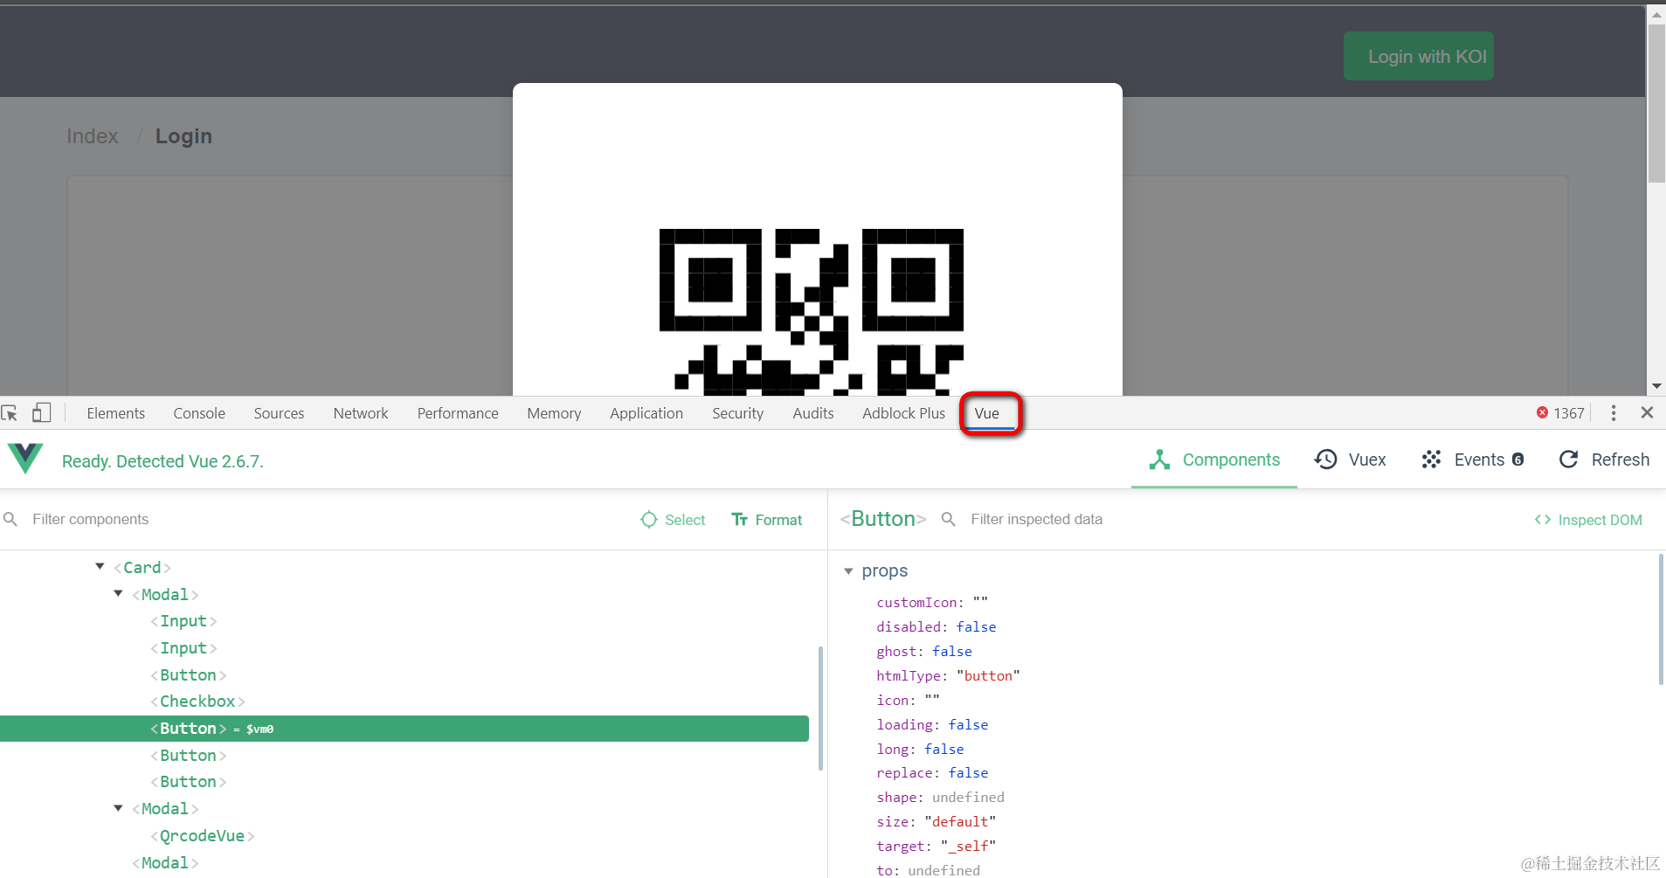The image size is (1666, 878).
Task: Click the shape: undefined prop
Action: [x=941, y=798]
